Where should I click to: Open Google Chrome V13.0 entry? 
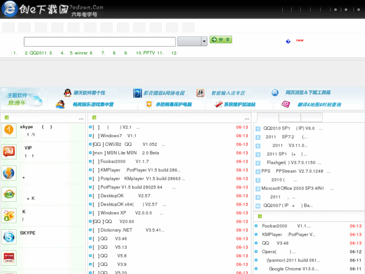coord(294,269)
